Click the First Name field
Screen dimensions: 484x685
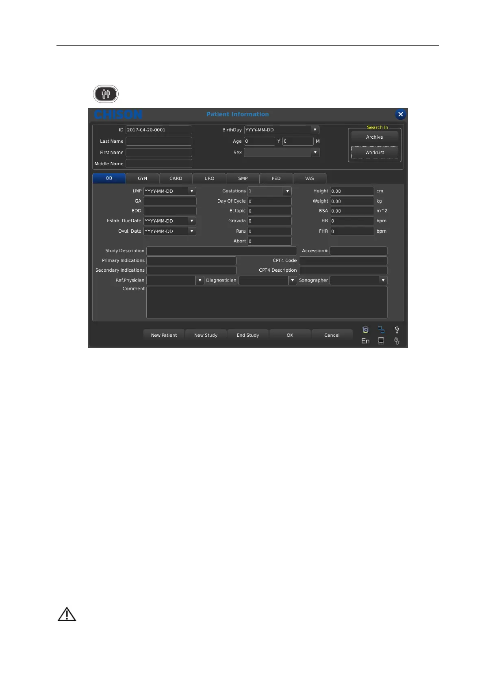pyautogui.click(x=159, y=152)
